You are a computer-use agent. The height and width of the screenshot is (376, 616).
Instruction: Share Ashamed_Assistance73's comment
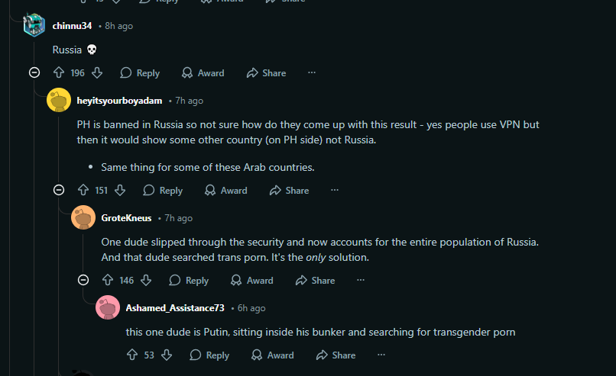click(x=336, y=355)
